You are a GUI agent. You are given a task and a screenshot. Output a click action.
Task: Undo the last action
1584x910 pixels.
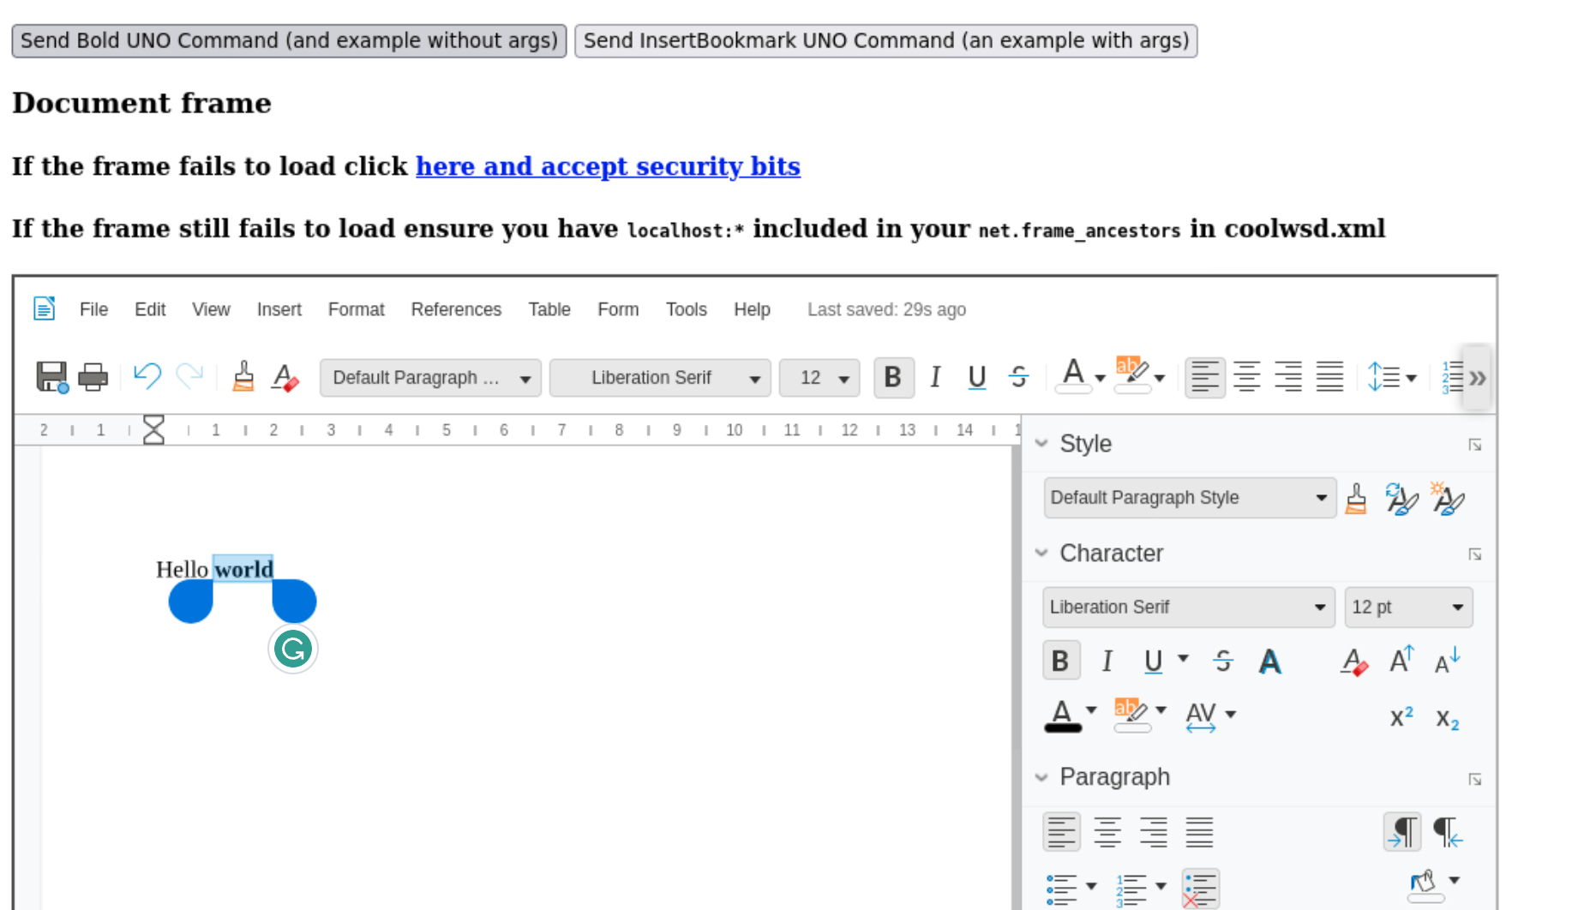tap(147, 376)
